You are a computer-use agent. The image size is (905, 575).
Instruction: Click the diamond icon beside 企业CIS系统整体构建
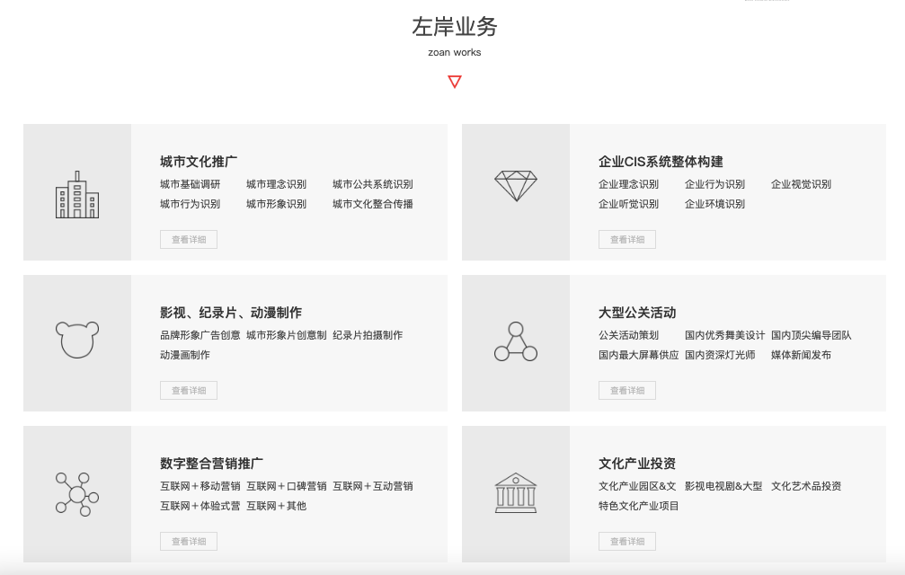click(516, 183)
